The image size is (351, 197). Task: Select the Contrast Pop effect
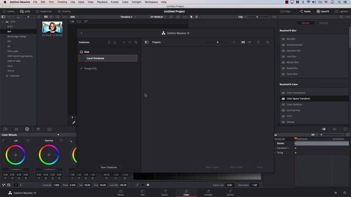click(x=314, y=111)
